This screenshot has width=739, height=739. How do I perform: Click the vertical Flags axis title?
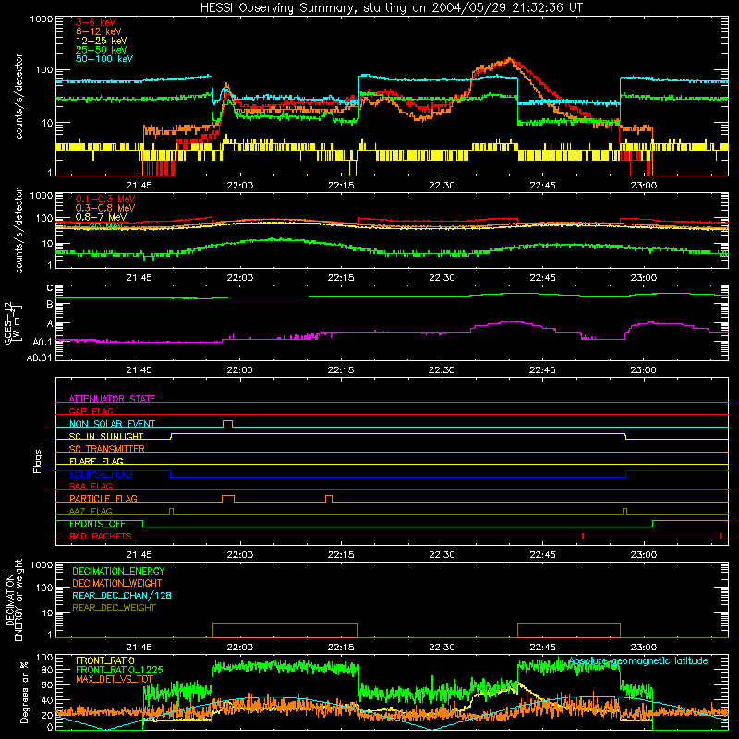click(37, 461)
